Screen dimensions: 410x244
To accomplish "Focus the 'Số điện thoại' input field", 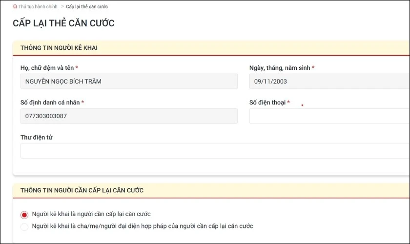I will click(x=329, y=116).
